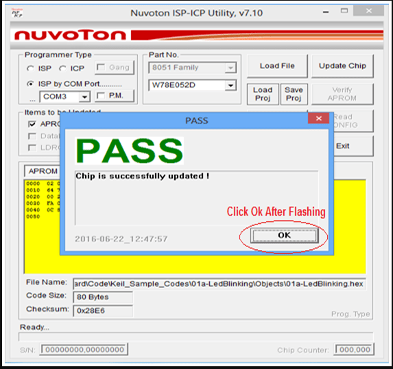Toggle the LDROM checkbox
The height and width of the screenshot is (369, 393).
(x=32, y=148)
